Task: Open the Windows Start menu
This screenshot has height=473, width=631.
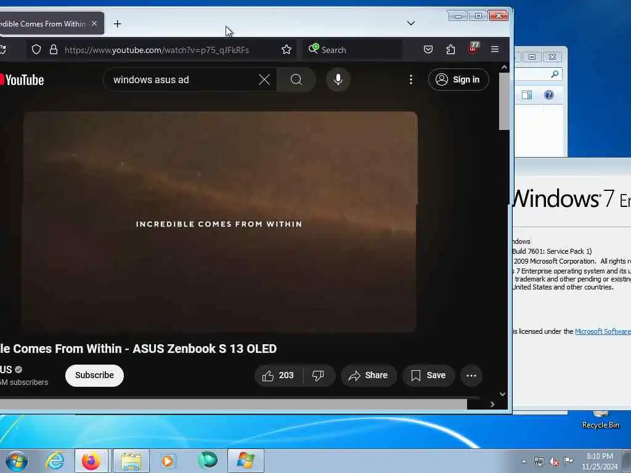Action: [x=17, y=461]
